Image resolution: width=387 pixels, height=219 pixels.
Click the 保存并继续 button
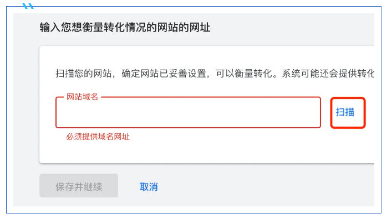pyautogui.click(x=79, y=185)
